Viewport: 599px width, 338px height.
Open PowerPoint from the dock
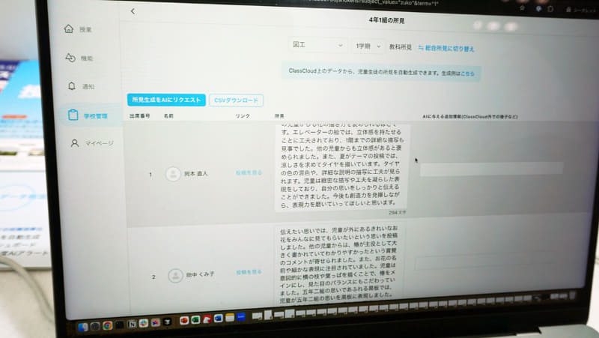coord(183,321)
